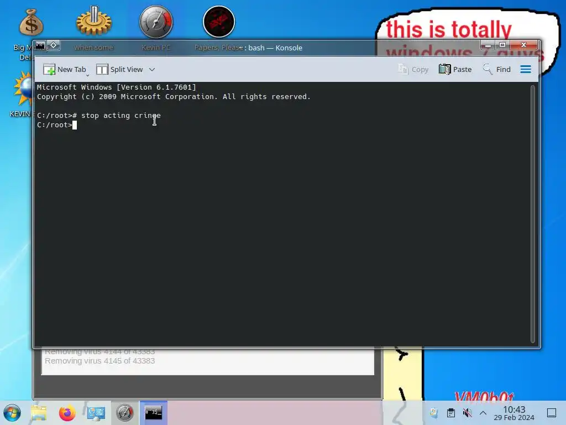The width and height of the screenshot is (566, 425).
Task: Open the Windows Start orb
Action: tap(12, 413)
